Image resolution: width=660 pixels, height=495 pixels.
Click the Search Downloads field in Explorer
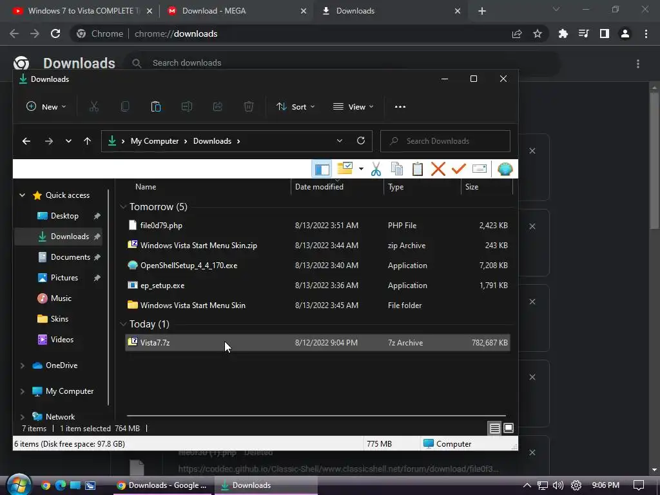pyautogui.click(x=445, y=141)
